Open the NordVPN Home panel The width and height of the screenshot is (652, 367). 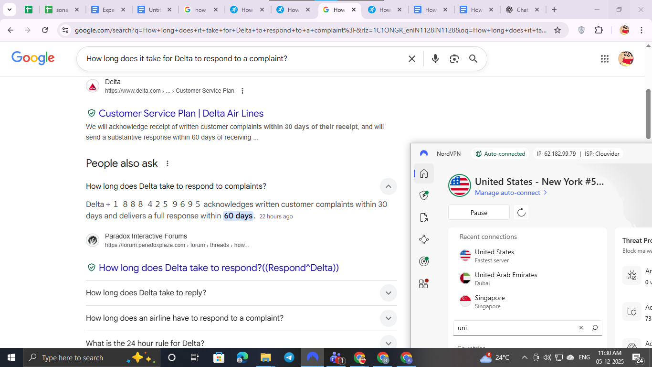pyautogui.click(x=423, y=173)
